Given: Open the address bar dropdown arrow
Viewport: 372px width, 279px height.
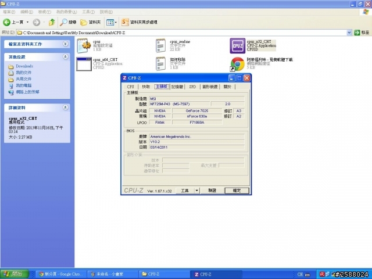Looking at the screenshot, I should 349,33.
